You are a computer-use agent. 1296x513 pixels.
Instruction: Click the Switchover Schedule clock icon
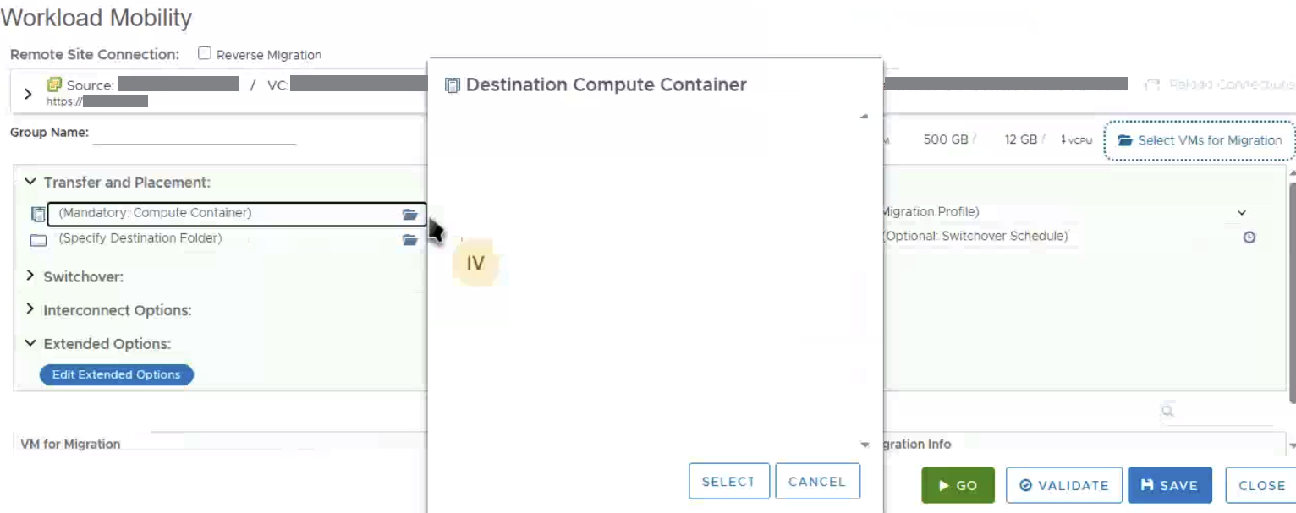(x=1249, y=237)
